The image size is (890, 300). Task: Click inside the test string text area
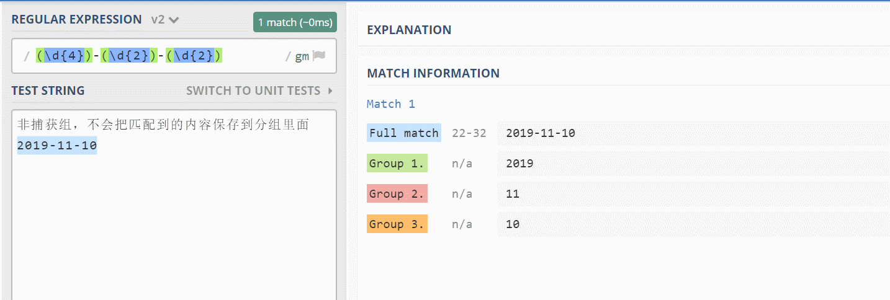pyautogui.click(x=174, y=205)
